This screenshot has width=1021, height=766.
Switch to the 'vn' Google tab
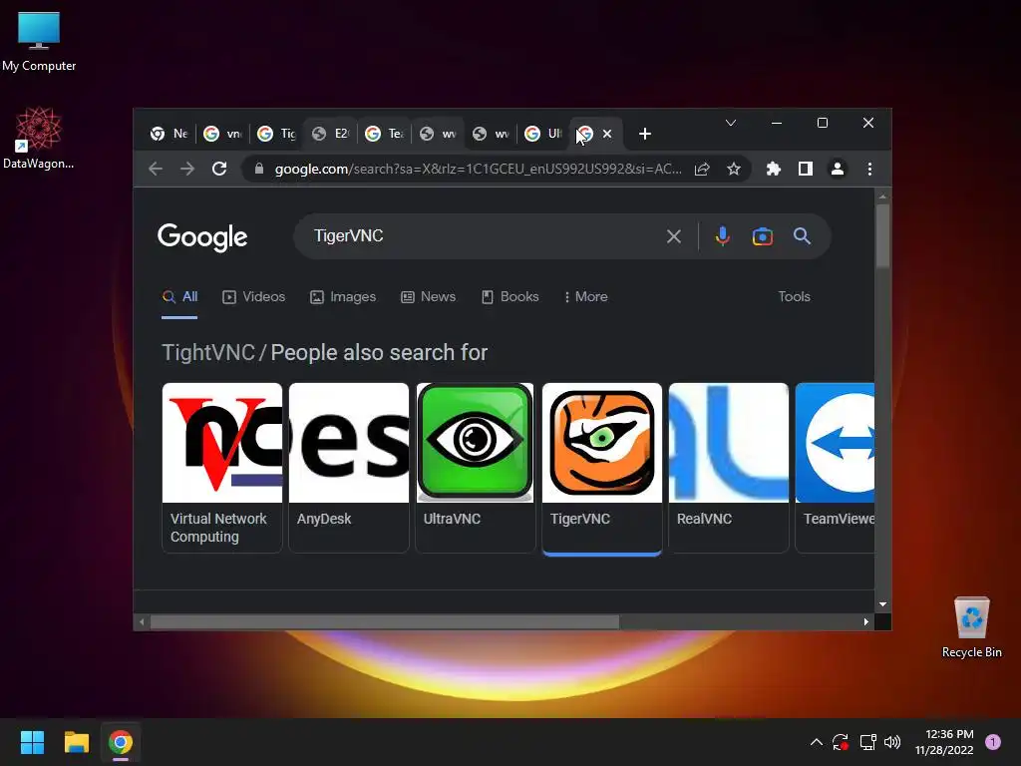coord(222,134)
